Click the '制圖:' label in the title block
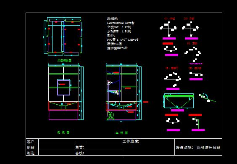This screenshot has width=237, height=164. tap(31, 147)
